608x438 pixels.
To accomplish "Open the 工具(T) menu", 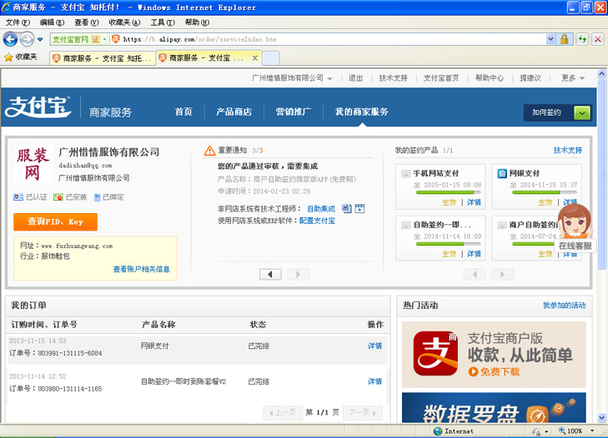I will click(162, 22).
